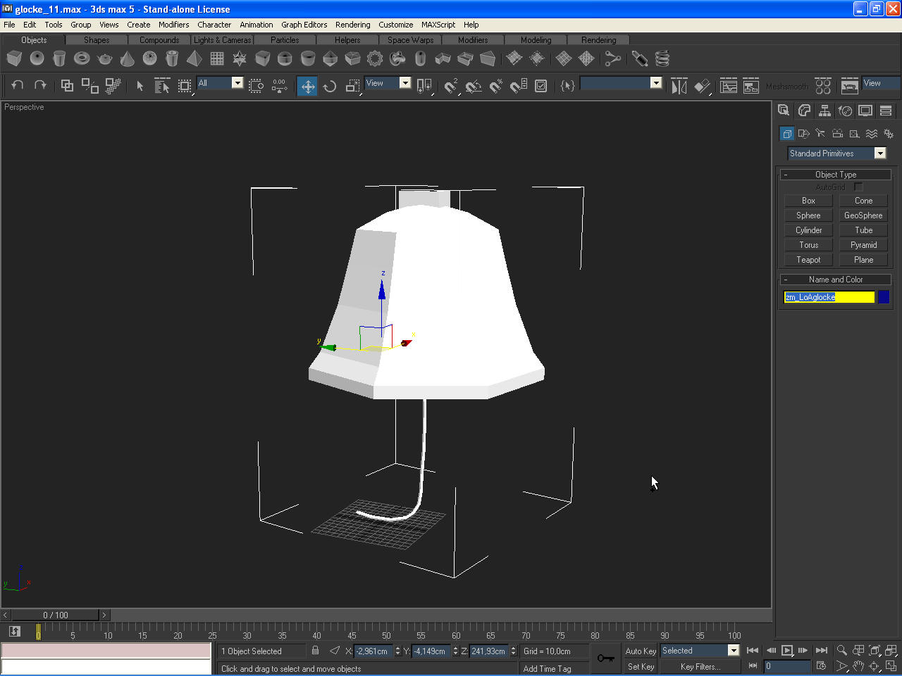
Task: Switch to the Lights & Cameras tab
Action: pos(222,40)
